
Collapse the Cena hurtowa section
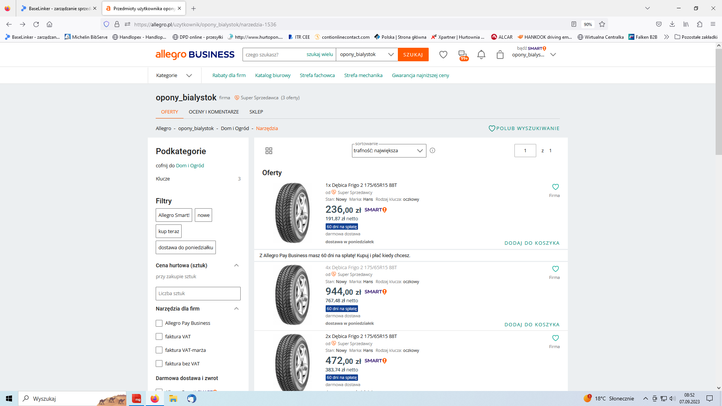click(236, 265)
